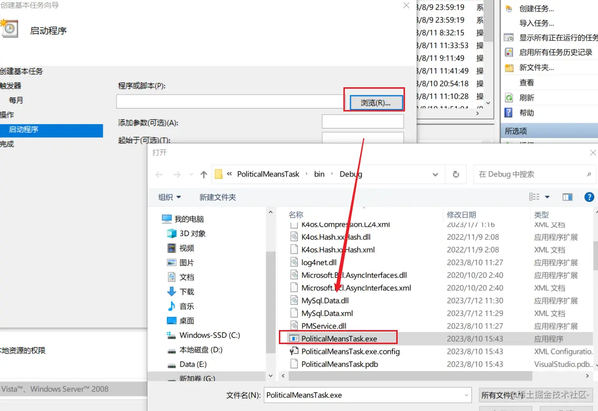Click up-one-level arrow in Open dialog
Screen dimensions: 598x411
pos(204,174)
